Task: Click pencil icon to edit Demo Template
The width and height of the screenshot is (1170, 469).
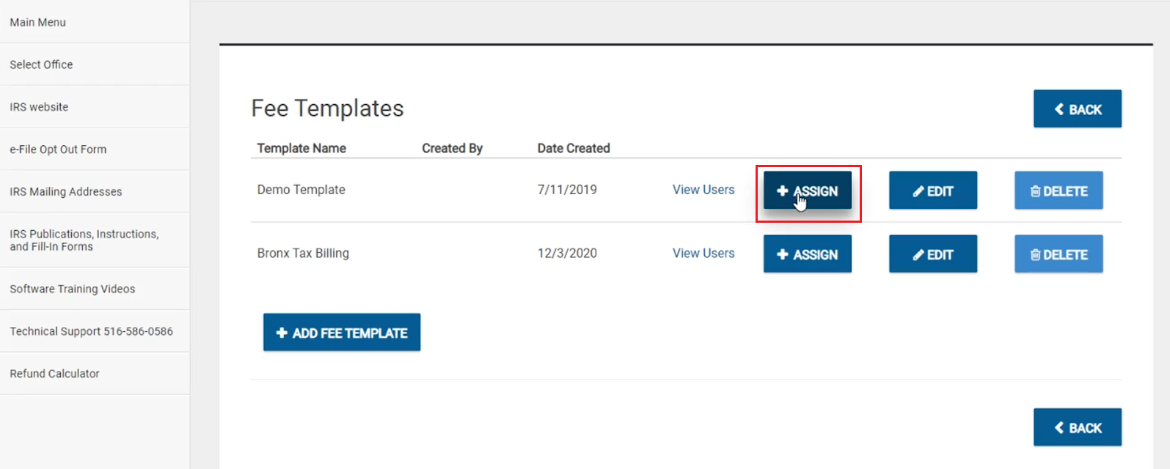Action: [918, 191]
